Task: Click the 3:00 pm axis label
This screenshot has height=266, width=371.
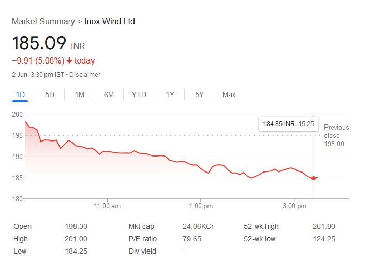Action: pos(294,206)
